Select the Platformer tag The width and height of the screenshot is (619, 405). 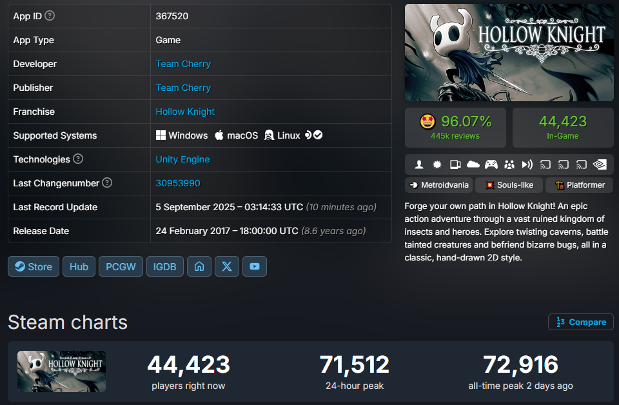click(580, 184)
